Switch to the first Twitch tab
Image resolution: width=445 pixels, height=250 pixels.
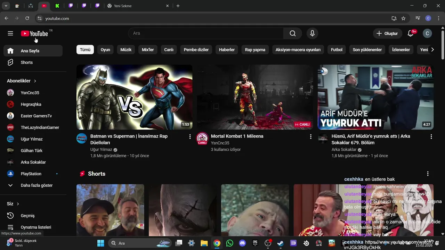(71, 6)
